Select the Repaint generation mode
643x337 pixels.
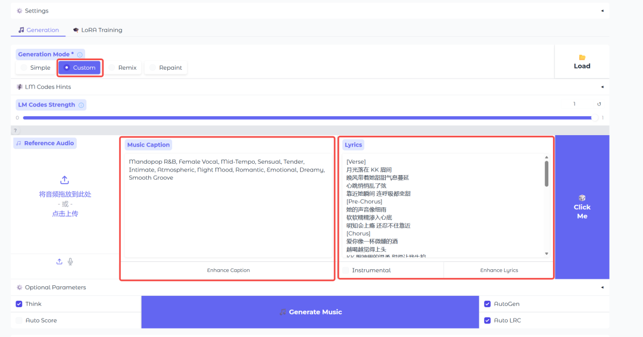tap(166, 68)
